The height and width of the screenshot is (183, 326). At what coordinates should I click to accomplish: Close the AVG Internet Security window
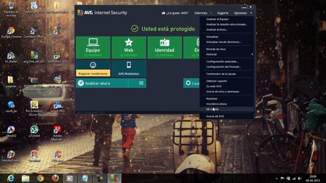click(251, 7)
